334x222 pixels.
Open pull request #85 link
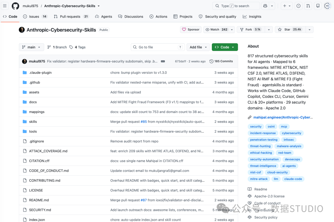pos(143,122)
